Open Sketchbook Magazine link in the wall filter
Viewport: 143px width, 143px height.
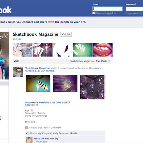(82, 61)
